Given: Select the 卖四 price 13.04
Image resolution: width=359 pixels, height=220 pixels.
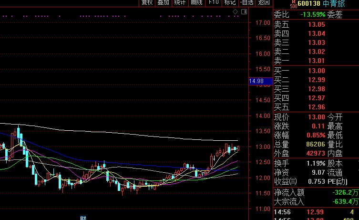Looking at the screenshot, I should click(x=317, y=34).
